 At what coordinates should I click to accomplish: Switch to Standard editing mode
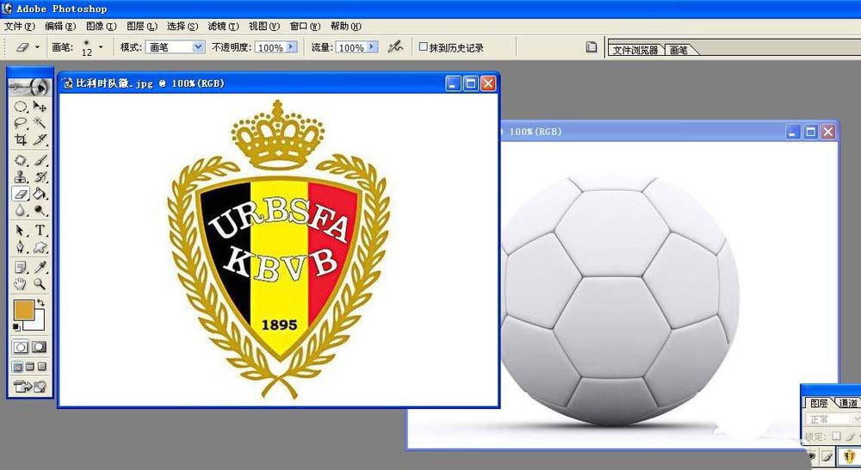(x=21, y=347)
